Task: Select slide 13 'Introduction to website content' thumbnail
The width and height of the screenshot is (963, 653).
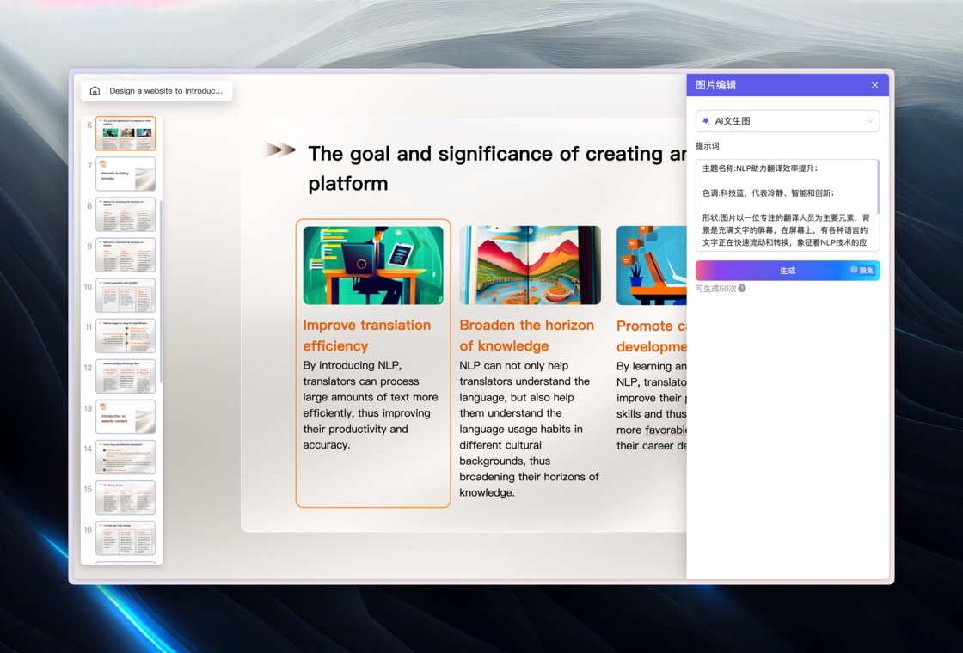Action: point(126,417)
